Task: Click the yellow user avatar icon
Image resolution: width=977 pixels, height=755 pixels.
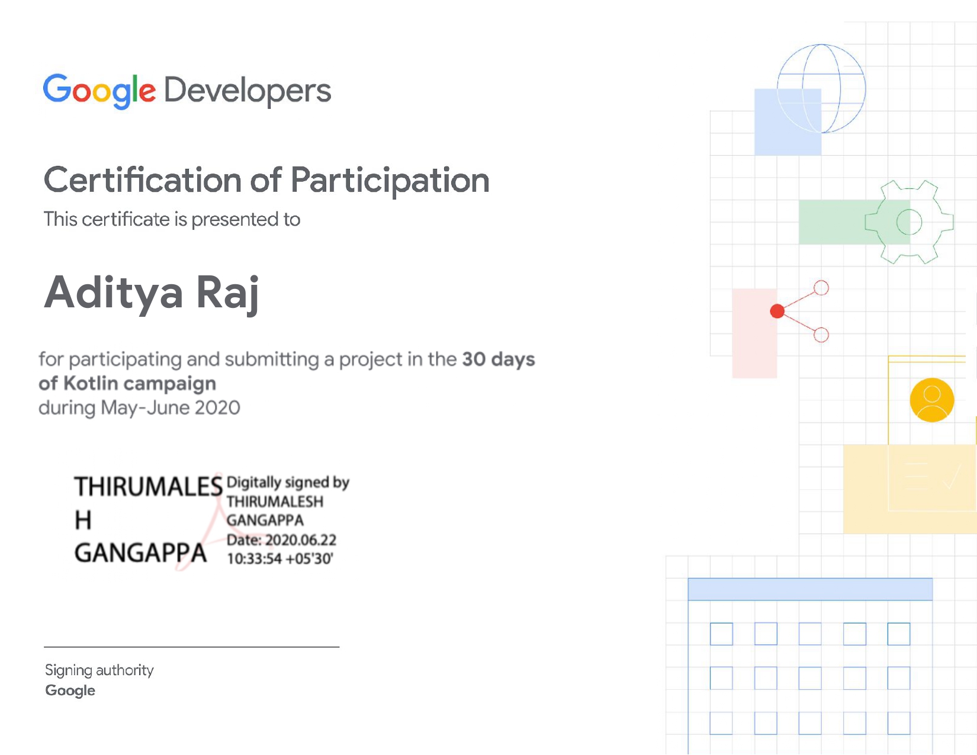Action: (932, 400)
